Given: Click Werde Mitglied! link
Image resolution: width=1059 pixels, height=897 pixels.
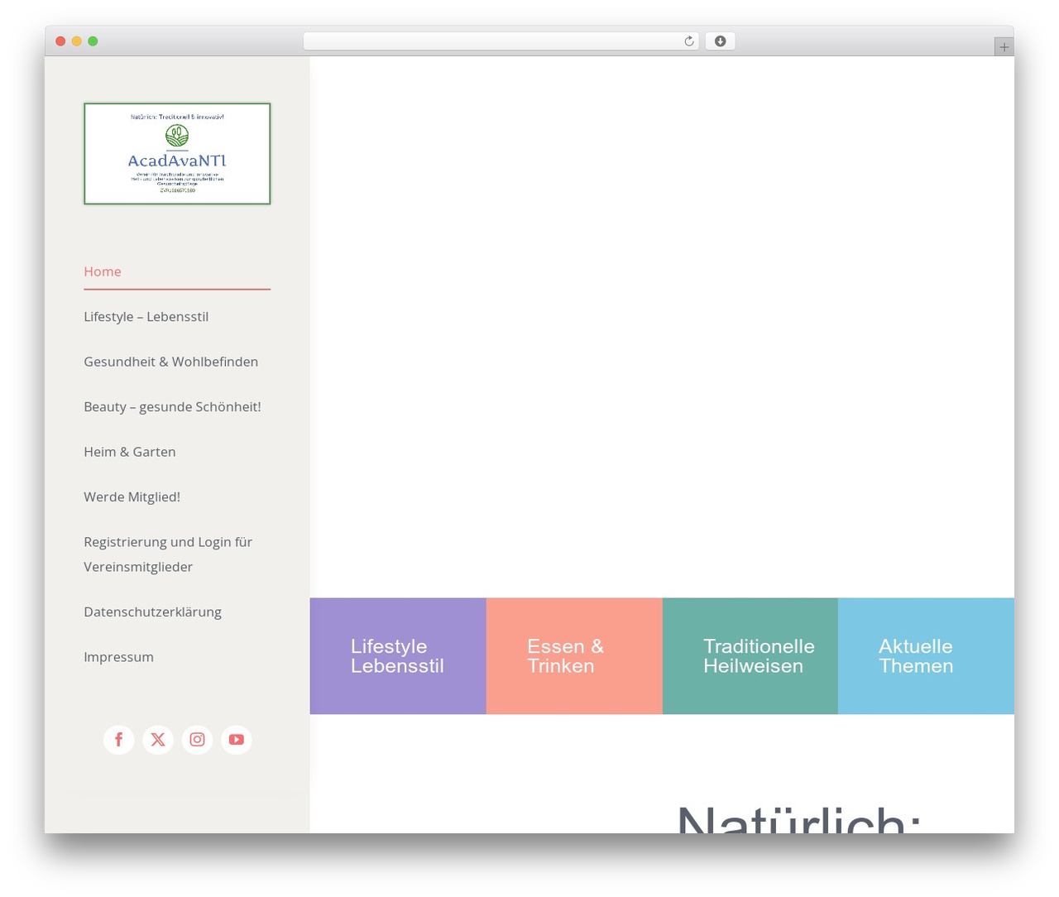Looking at the screenshot, I should 132,497.
